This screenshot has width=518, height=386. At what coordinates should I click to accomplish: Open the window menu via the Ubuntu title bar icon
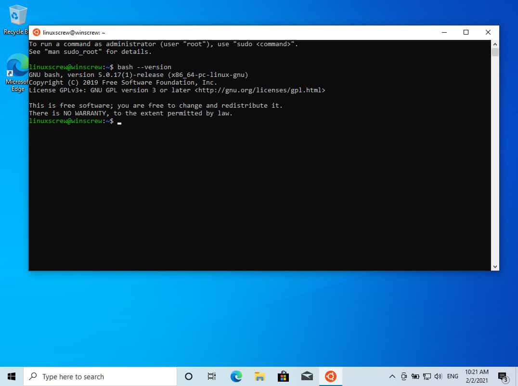click(x=36, y=32)
